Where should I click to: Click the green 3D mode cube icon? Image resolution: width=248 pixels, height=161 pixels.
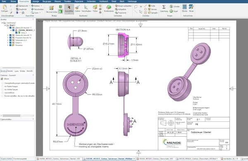[61, 12]
